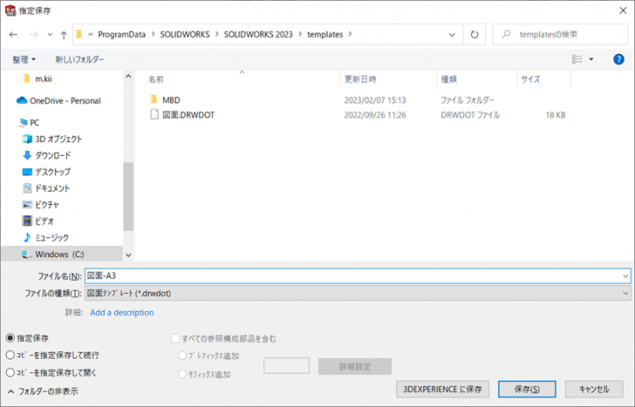Click the back navigation arrow
This screenshot has height=407, width=635.
(13, 35)
